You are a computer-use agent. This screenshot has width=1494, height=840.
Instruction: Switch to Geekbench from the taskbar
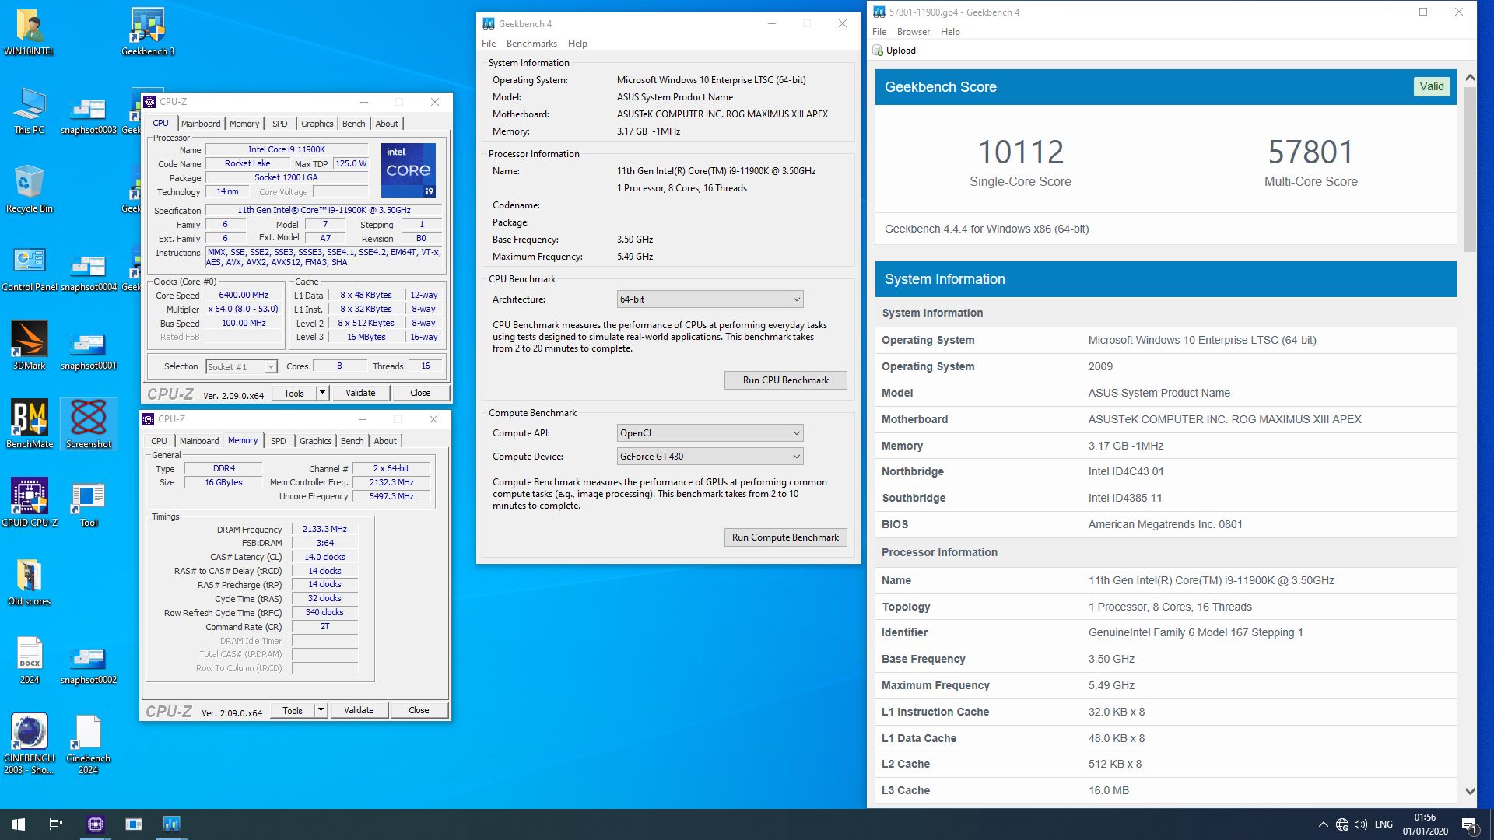tap(172, 824)
